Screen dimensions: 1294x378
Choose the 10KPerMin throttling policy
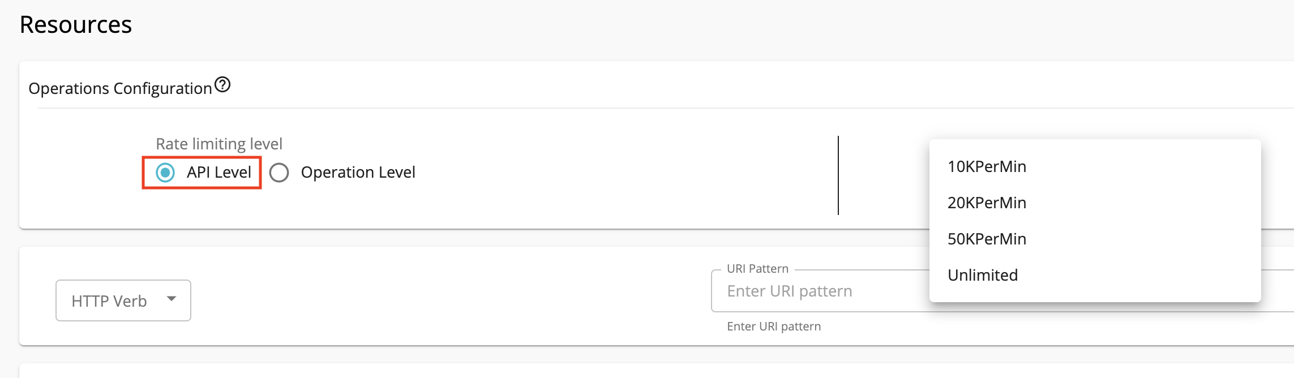[x=987, y=166]
